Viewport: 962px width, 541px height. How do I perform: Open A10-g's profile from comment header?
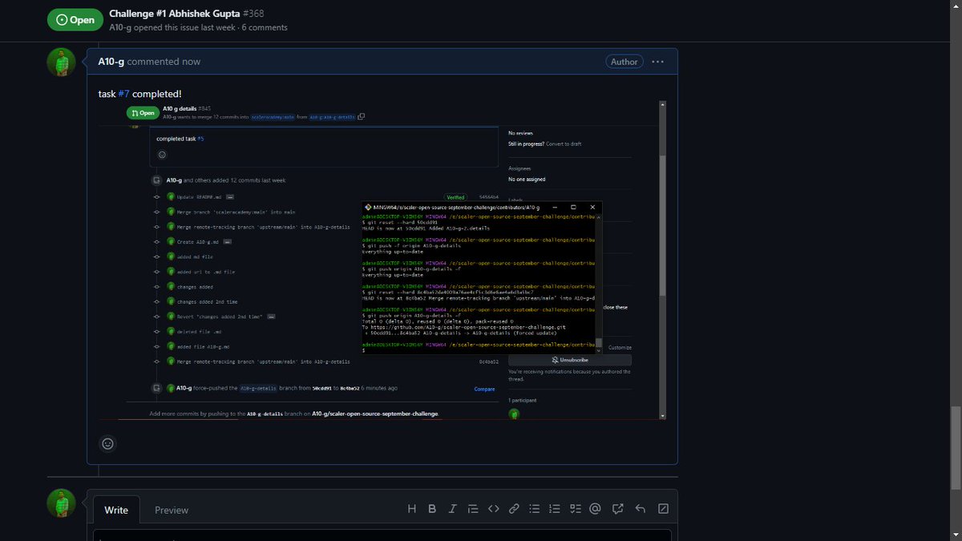[x=111, y=62]
